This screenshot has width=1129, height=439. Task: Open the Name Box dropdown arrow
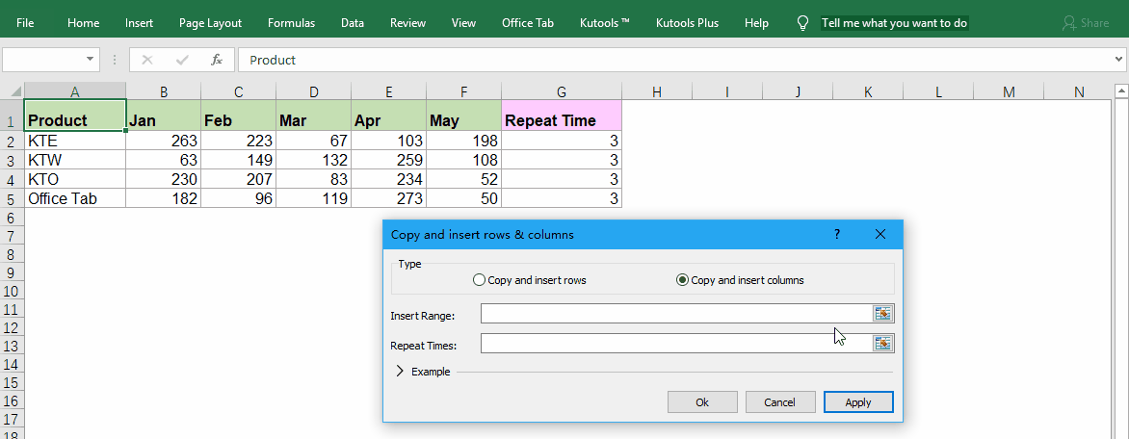pyautogui.click(x=92, y=60)
